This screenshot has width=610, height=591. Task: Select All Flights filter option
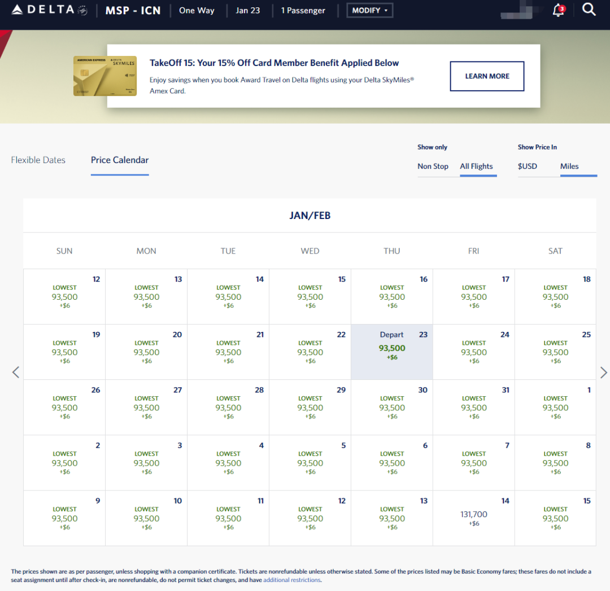(476, 167)
